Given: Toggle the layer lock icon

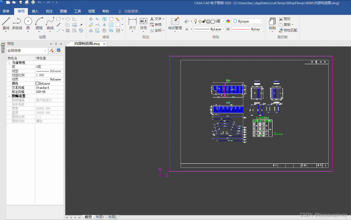Looking at the screenshot, I should coord(204,21).
